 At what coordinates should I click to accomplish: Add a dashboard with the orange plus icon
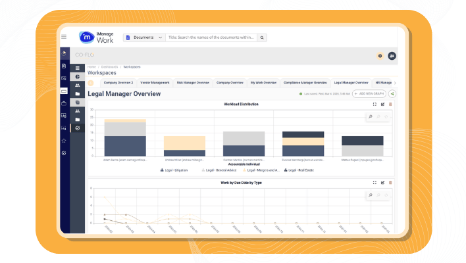(91, 83)
